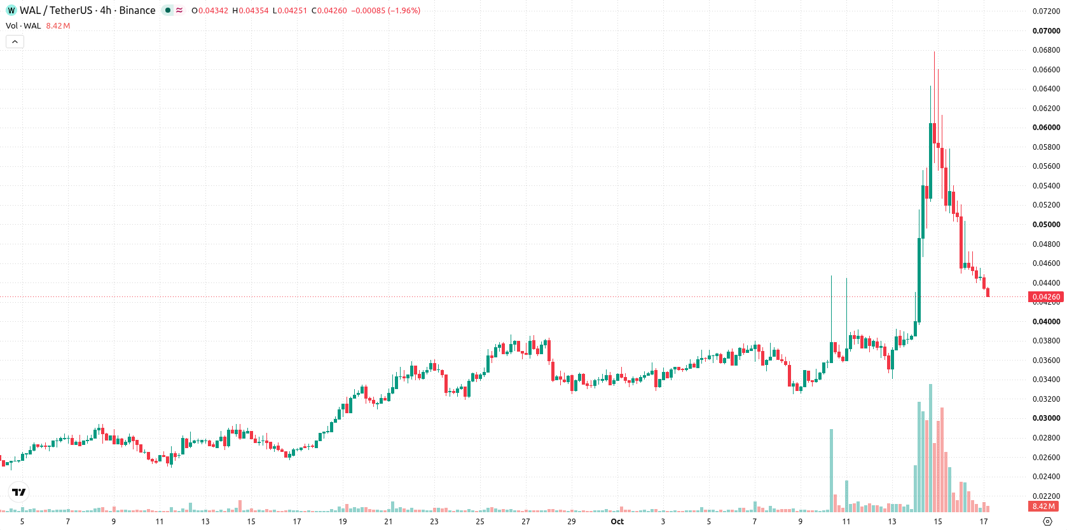Click the Oct label on time axis
Image resolution: width=1067 pixels, height=530 pixels.
pyautogui.click(x=617, y=521)
